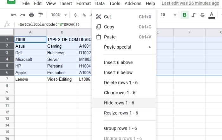Click the currency format dollar icon
Screen dimensions: 222x140
click(x=75, y=15)
